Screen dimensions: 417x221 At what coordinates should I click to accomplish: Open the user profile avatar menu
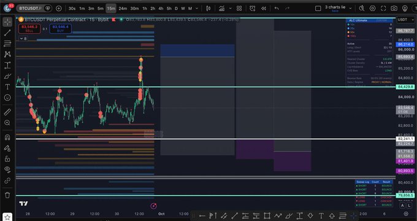(x=7, y=9)
